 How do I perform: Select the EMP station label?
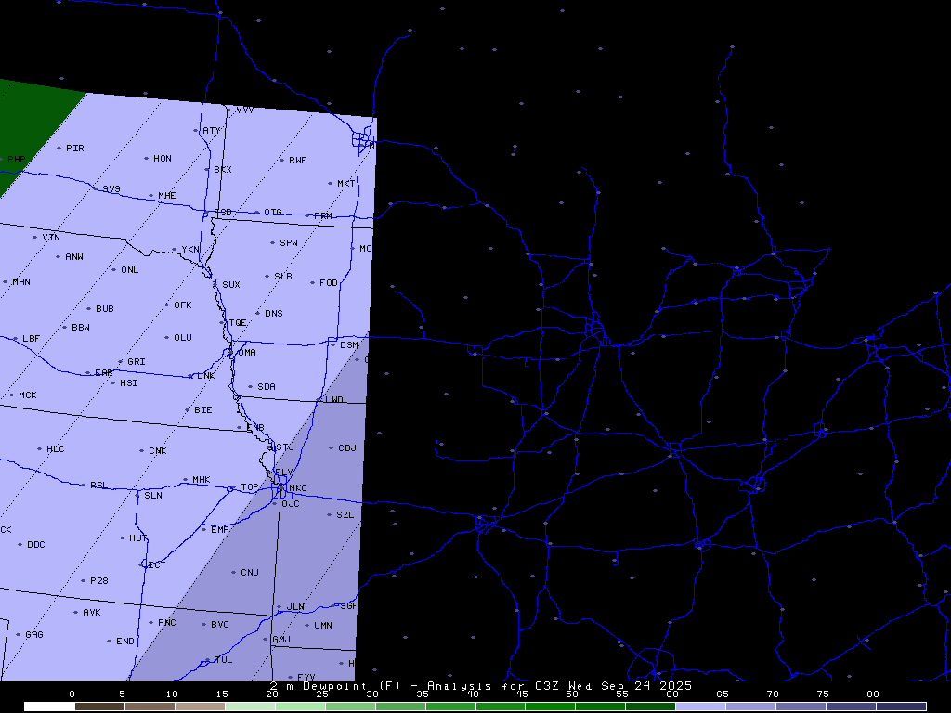point(219,529)
